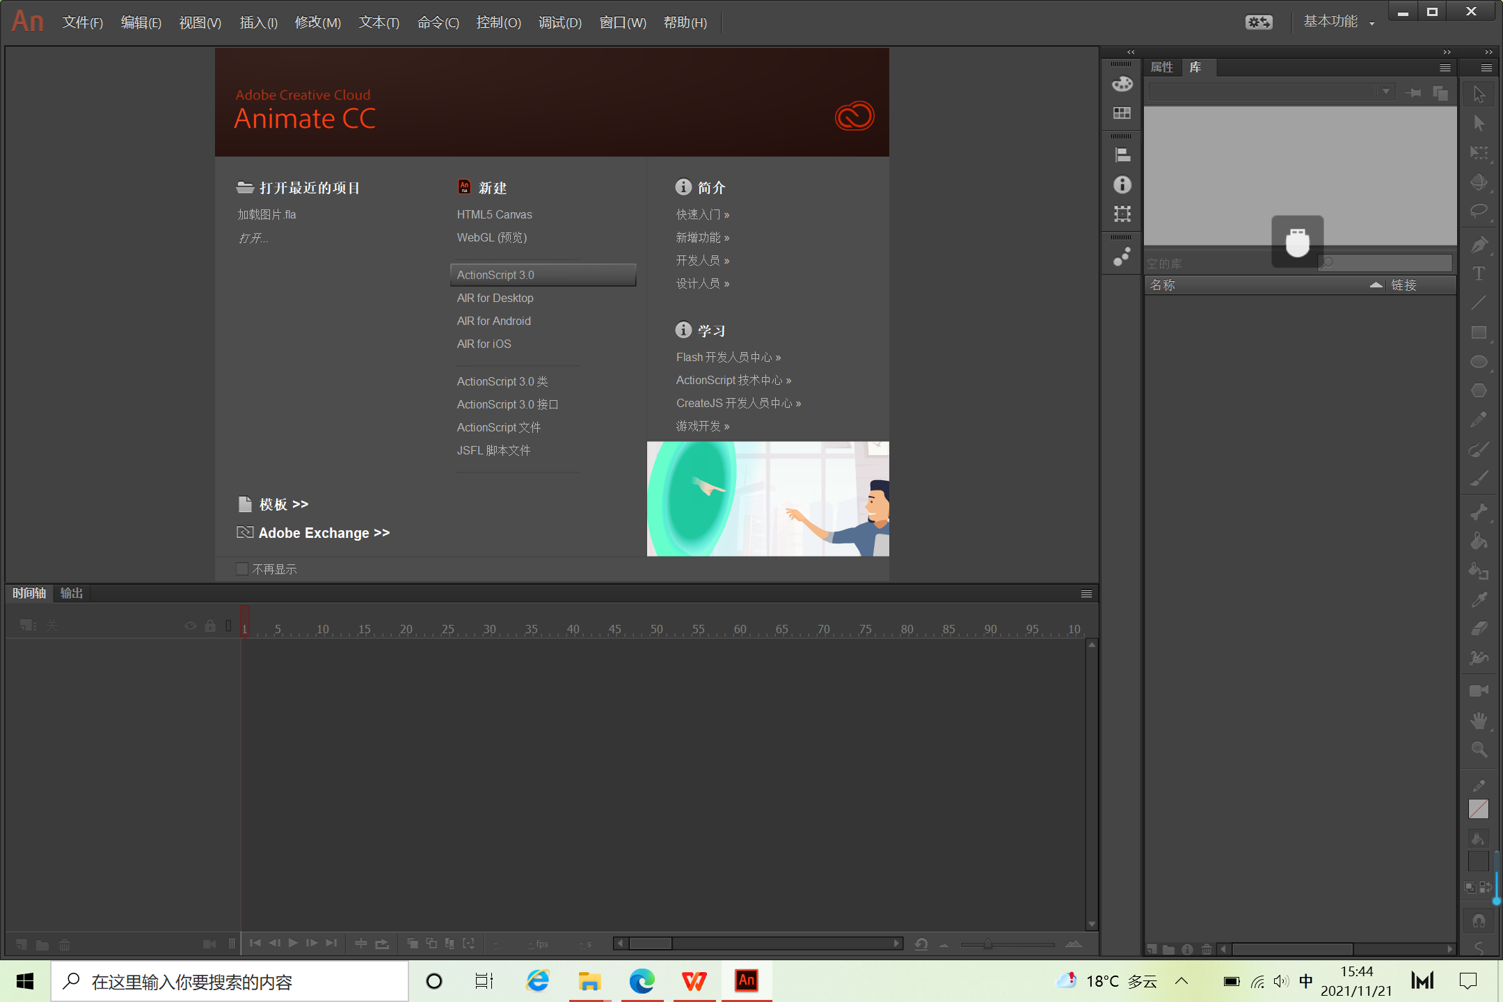Check the 不再显示 checkbox

point(242,568)
